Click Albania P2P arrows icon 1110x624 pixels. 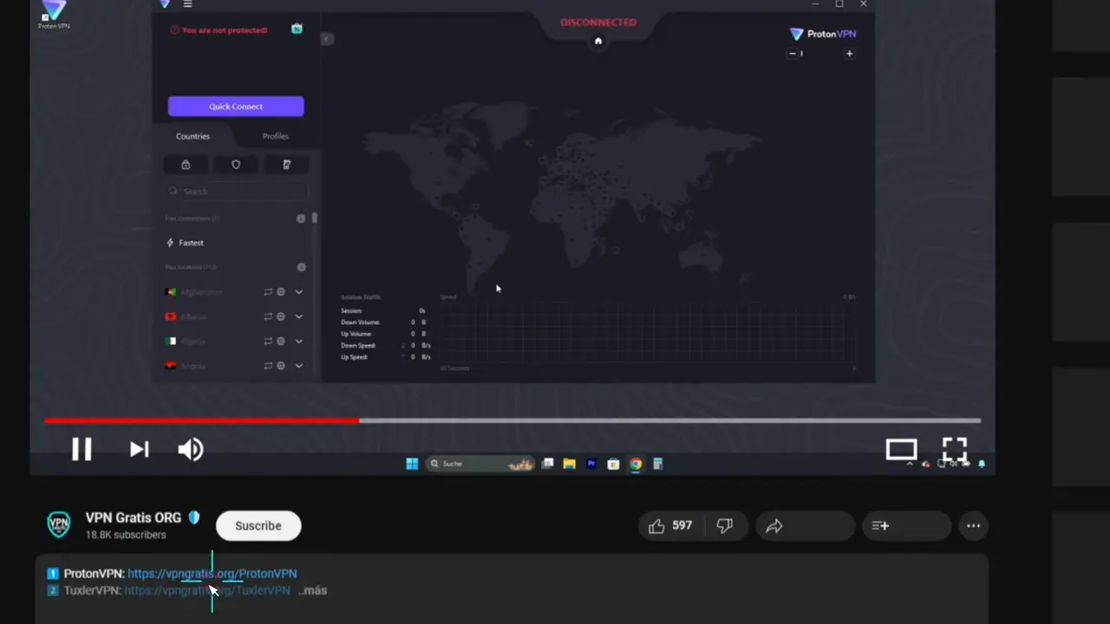[268, 316]
